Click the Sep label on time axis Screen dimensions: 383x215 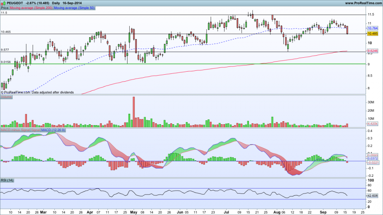pyautogui.click(x=323, y=212)
